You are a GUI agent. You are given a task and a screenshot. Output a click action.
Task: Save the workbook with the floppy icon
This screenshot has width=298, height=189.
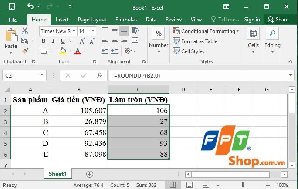12,7
